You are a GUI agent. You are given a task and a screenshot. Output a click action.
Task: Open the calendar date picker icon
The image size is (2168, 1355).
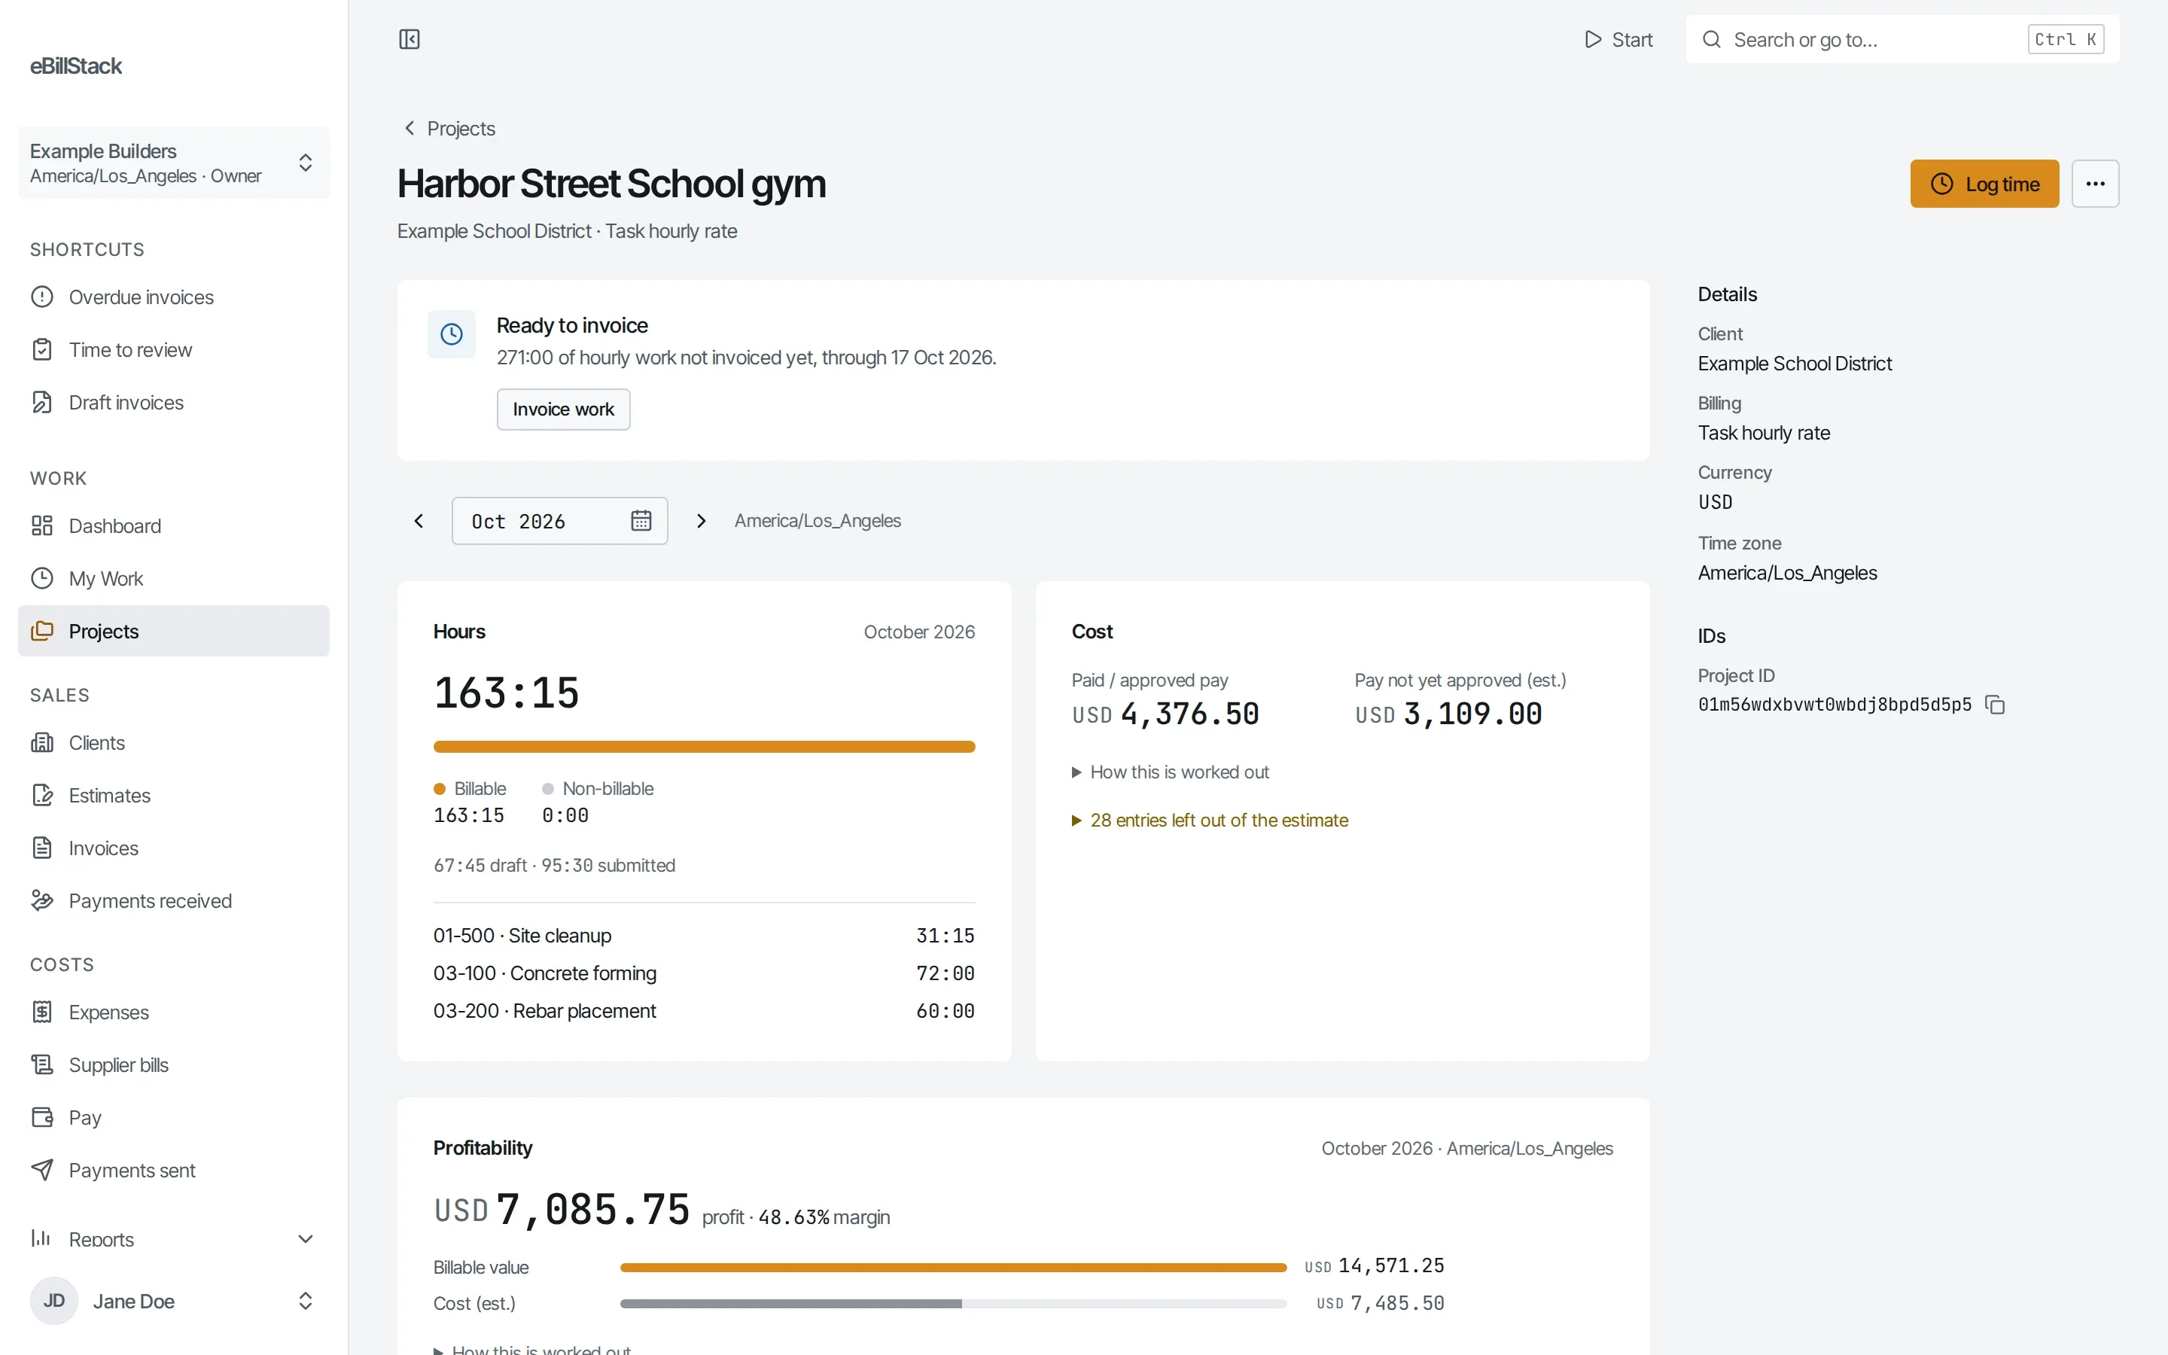[x=641, y=521]
